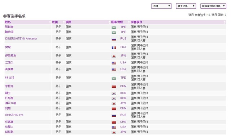Screen dimensions: 231x137
Task: Sort by 参赛项目 column header
Action: point(136,22)
